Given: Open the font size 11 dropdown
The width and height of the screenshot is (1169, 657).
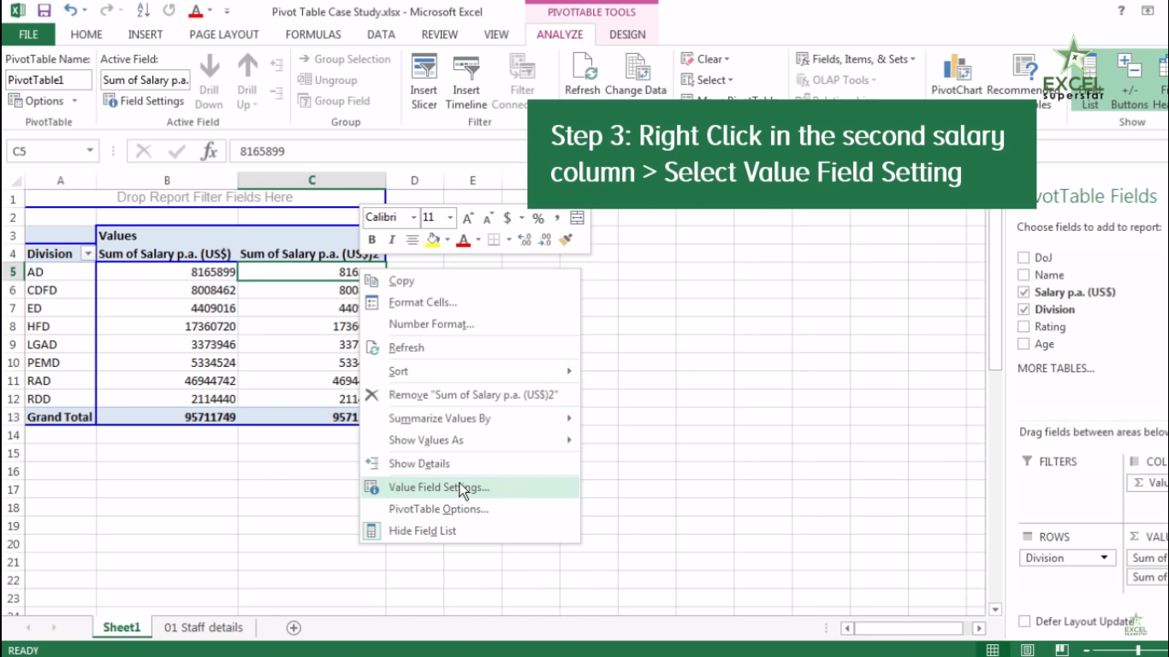Looking at the screenshot, I should coord(449,218).
